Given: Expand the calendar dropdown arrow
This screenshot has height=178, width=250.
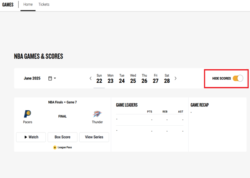Looking at the screenshot, I should (x=55, y=78).
